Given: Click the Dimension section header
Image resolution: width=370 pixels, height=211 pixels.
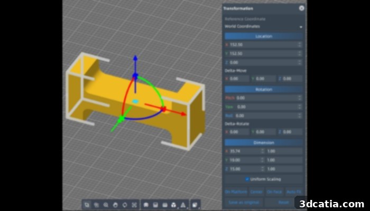Looking at the screenshot, I should 264,143.
